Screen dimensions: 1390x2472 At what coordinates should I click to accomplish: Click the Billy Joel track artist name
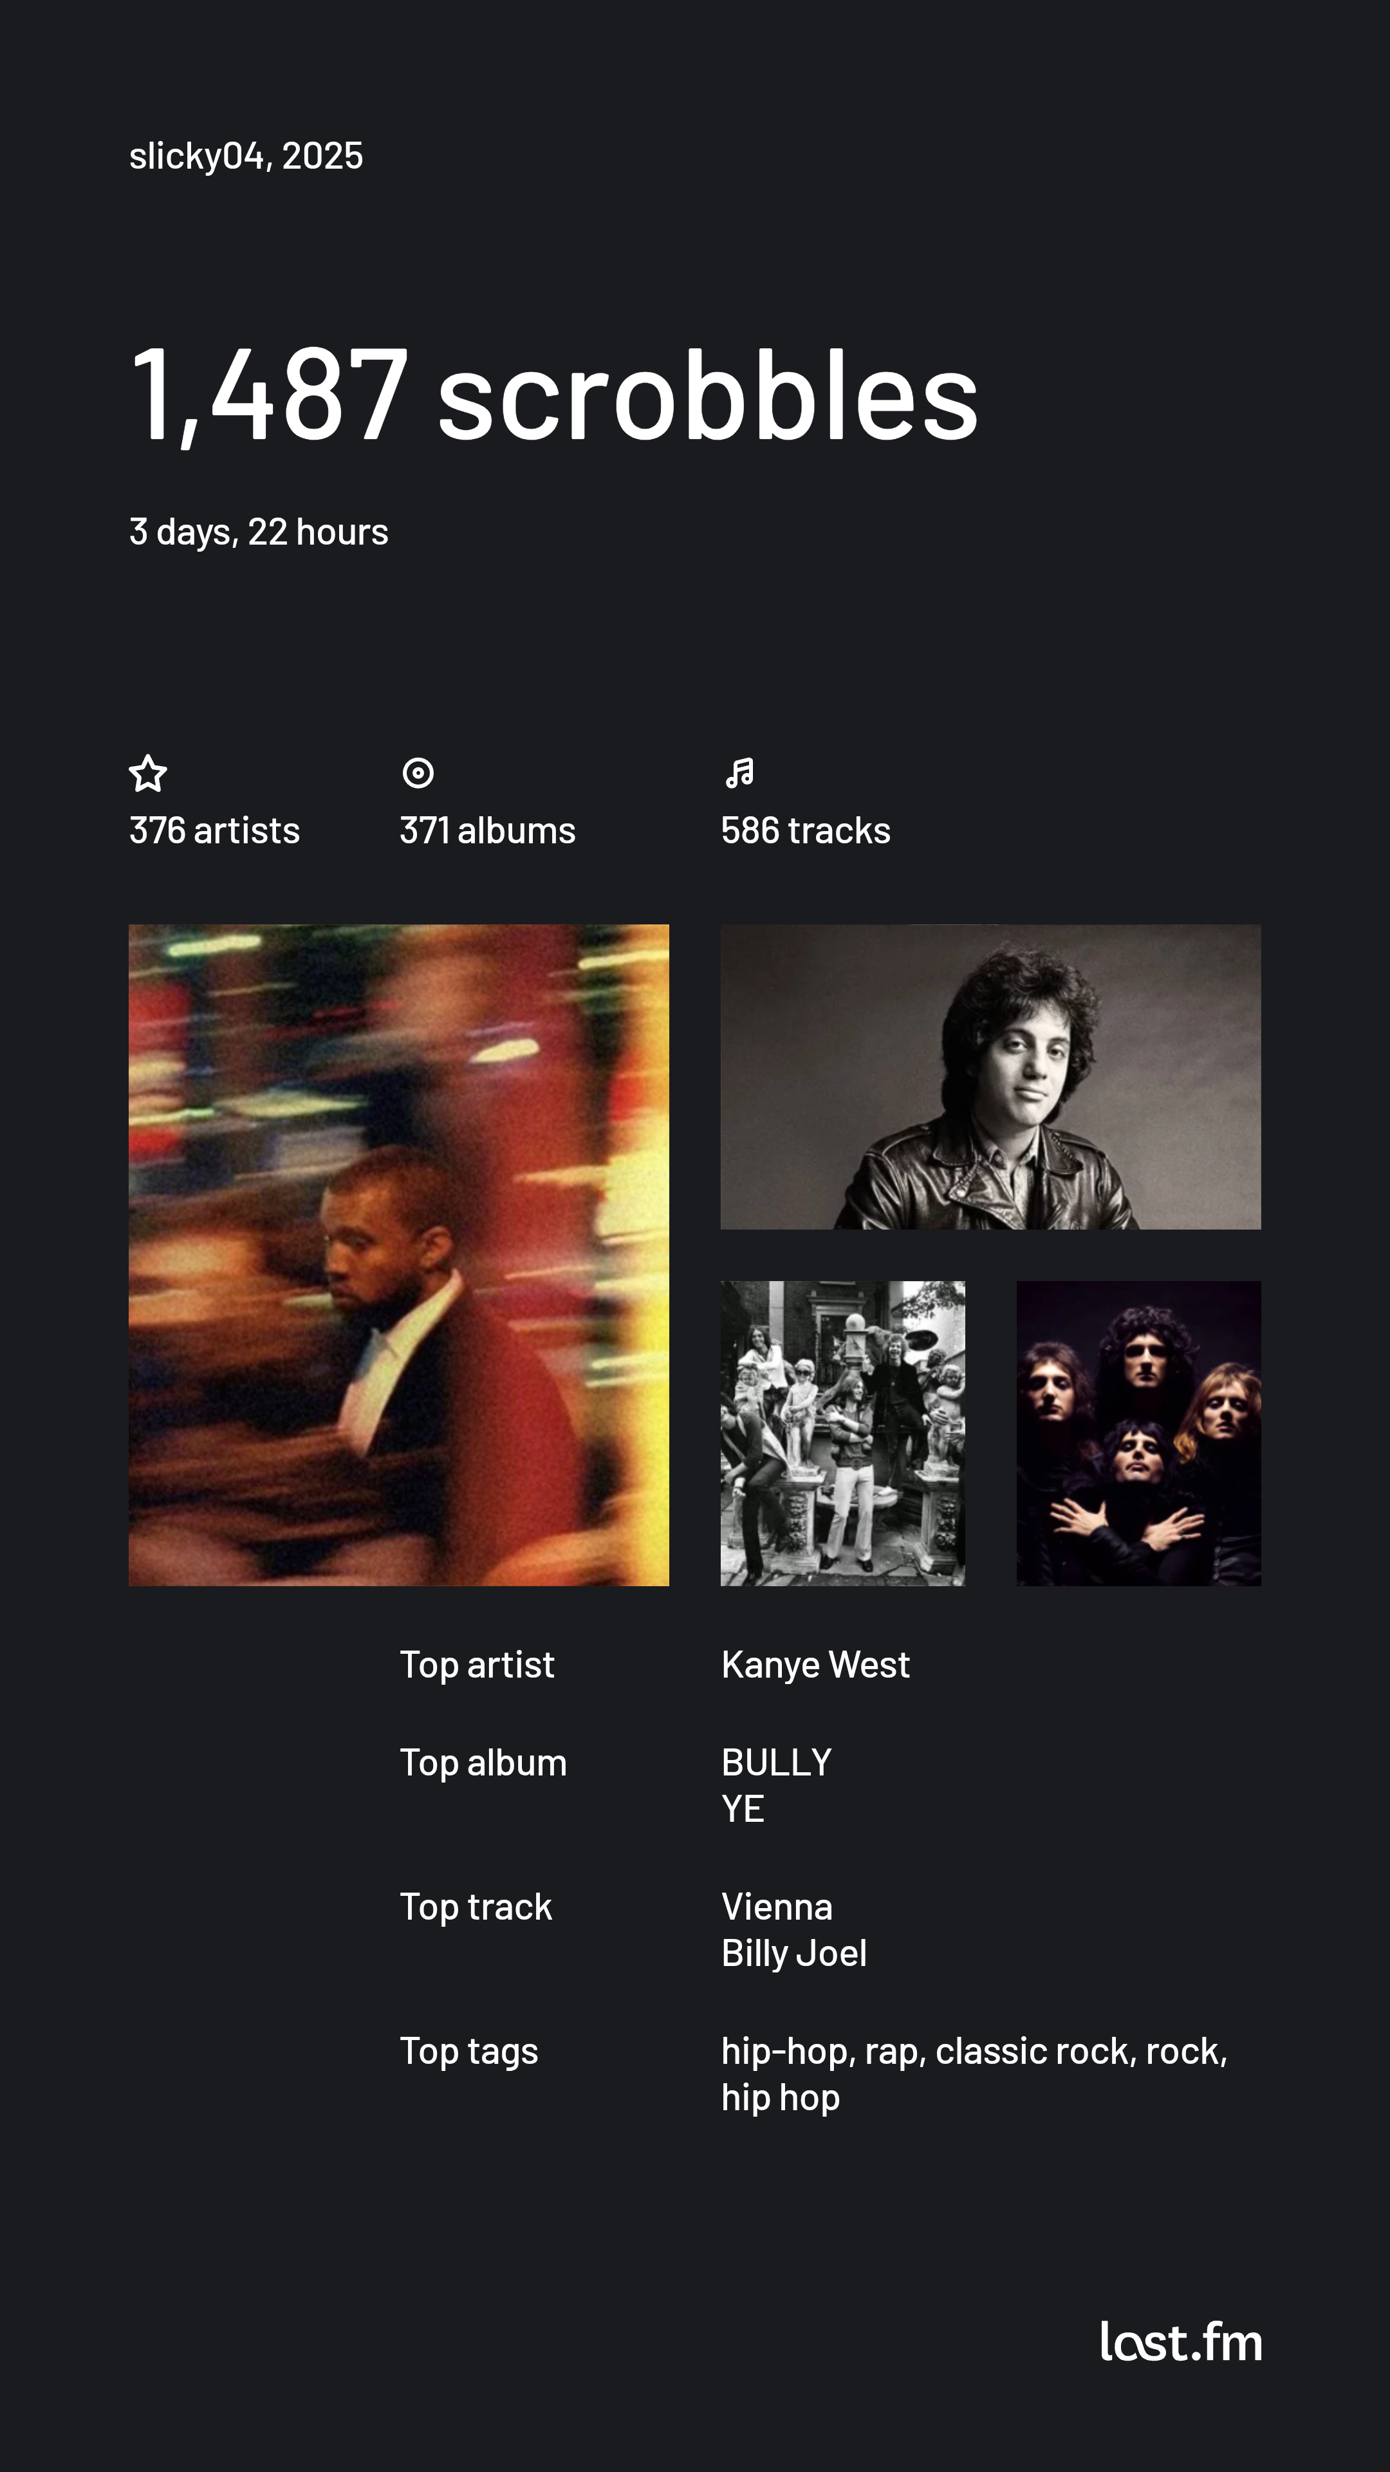point(794,1954)
